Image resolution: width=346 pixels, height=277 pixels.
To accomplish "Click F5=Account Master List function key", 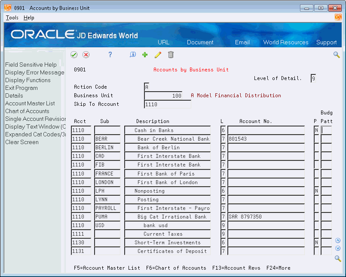I will [107, 268].
